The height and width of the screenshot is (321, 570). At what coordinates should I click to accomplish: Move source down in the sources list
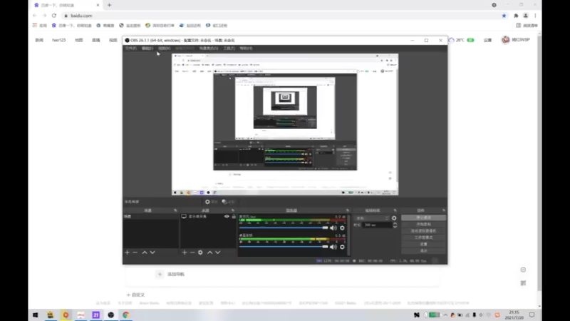point(218,253)
